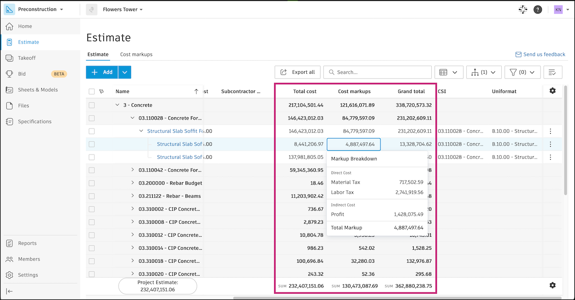The width and height of the screenshot is (575, 300).
Task: Check the 03.310008 row checkbox
Action: [92, 222]
